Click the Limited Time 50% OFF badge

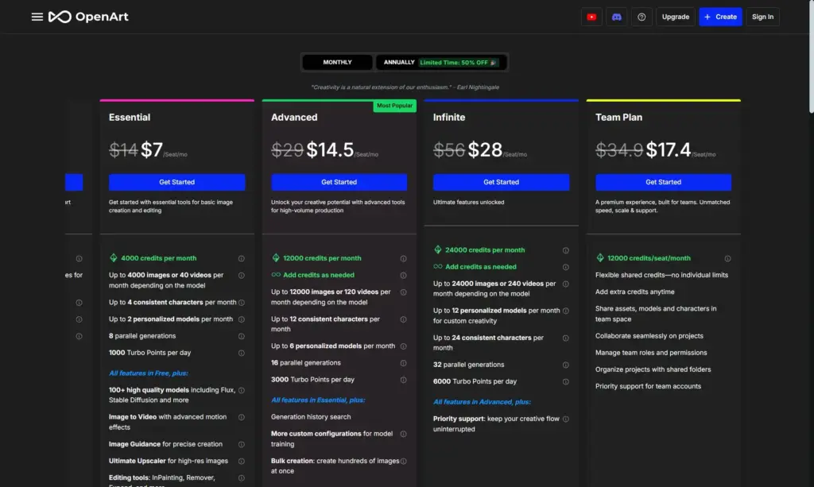pos(459,62)
